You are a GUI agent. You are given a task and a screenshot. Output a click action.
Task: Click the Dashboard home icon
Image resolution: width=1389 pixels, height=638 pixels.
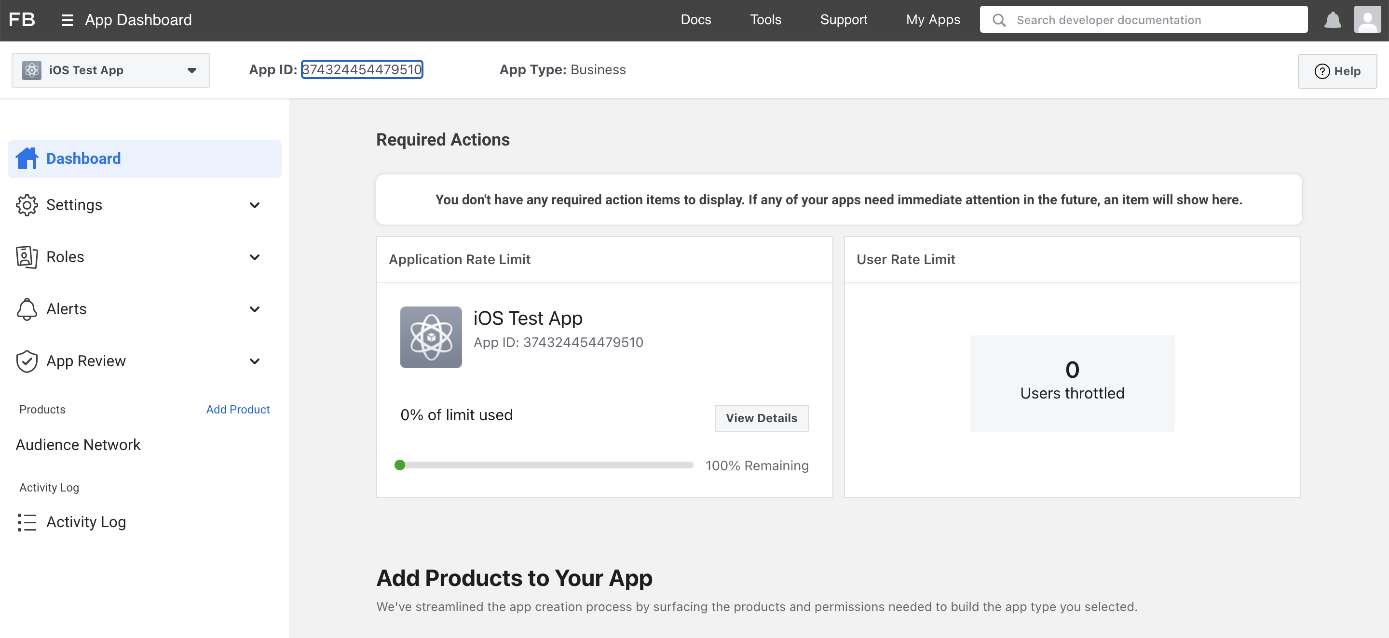[x=27, y=159]
